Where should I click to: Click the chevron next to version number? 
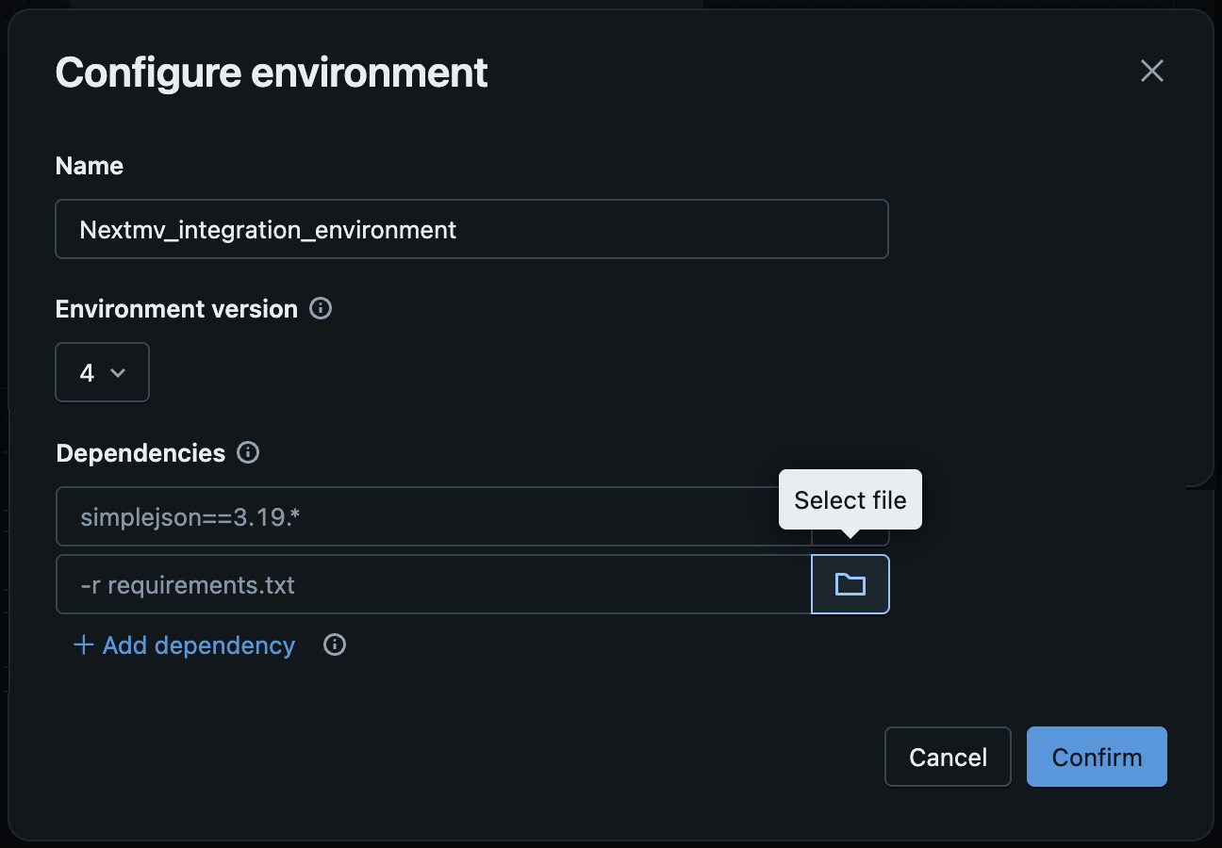(x=118, y=372)
